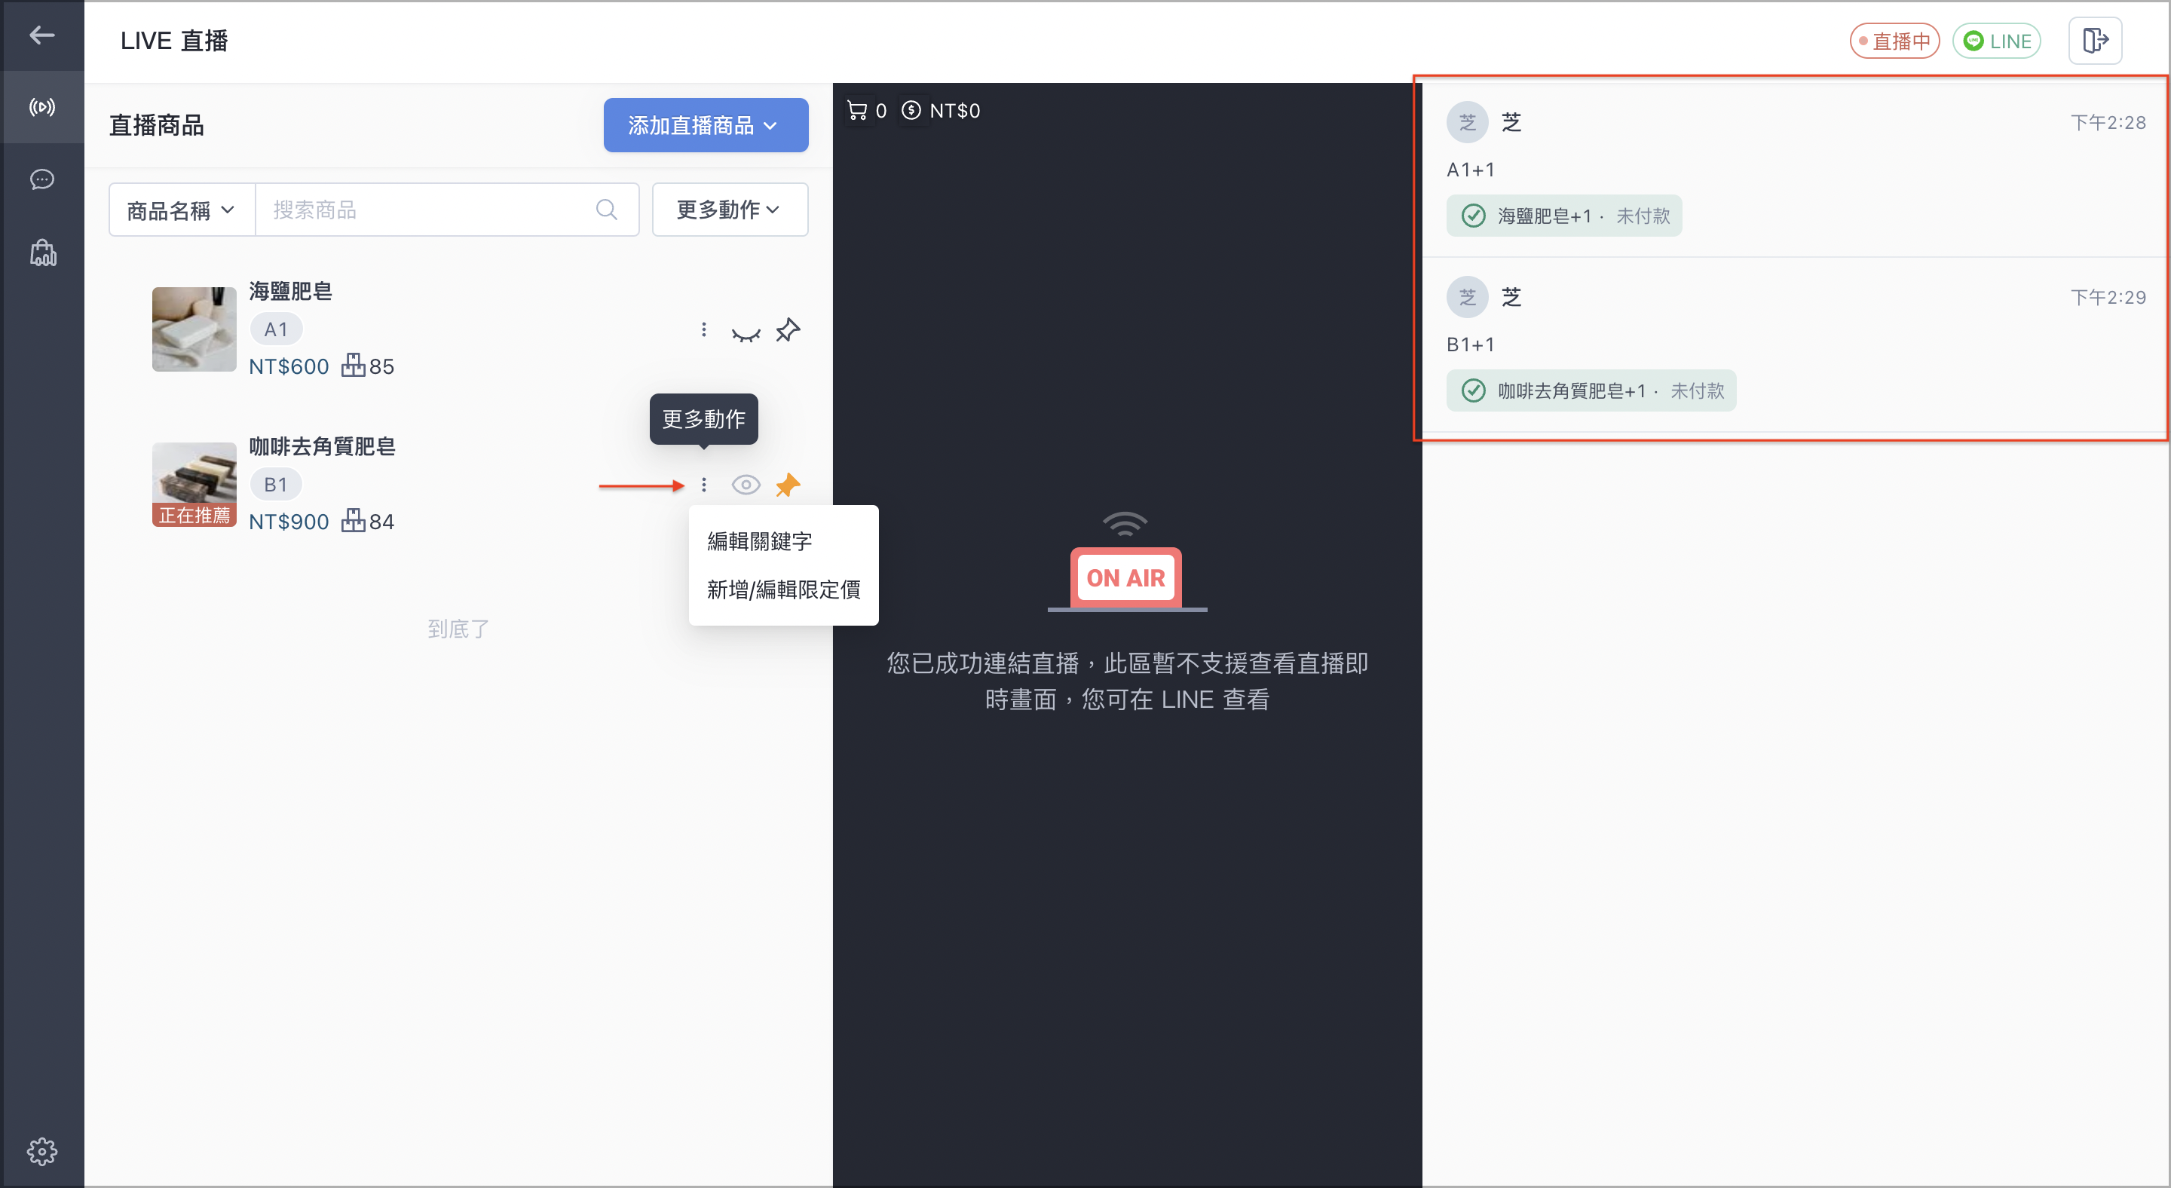Click the cart count icon
The image size is (2171, 1188).
click(857, 110)
